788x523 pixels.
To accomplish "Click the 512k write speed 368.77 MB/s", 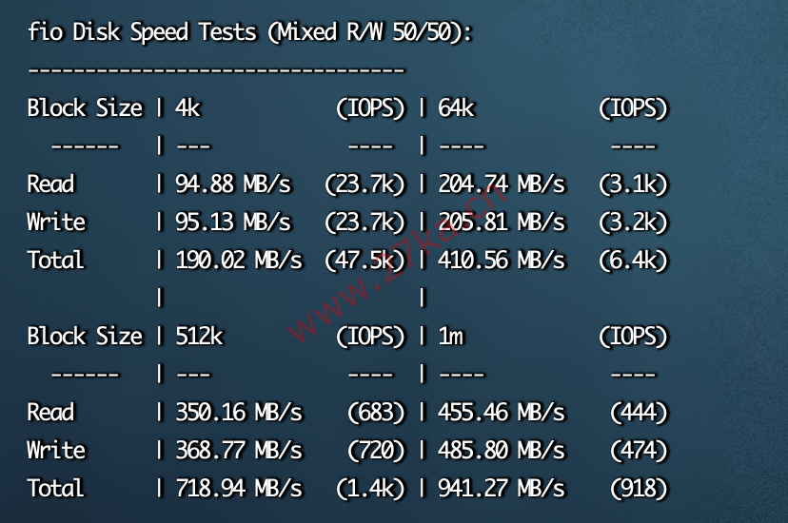I will 239,450.
